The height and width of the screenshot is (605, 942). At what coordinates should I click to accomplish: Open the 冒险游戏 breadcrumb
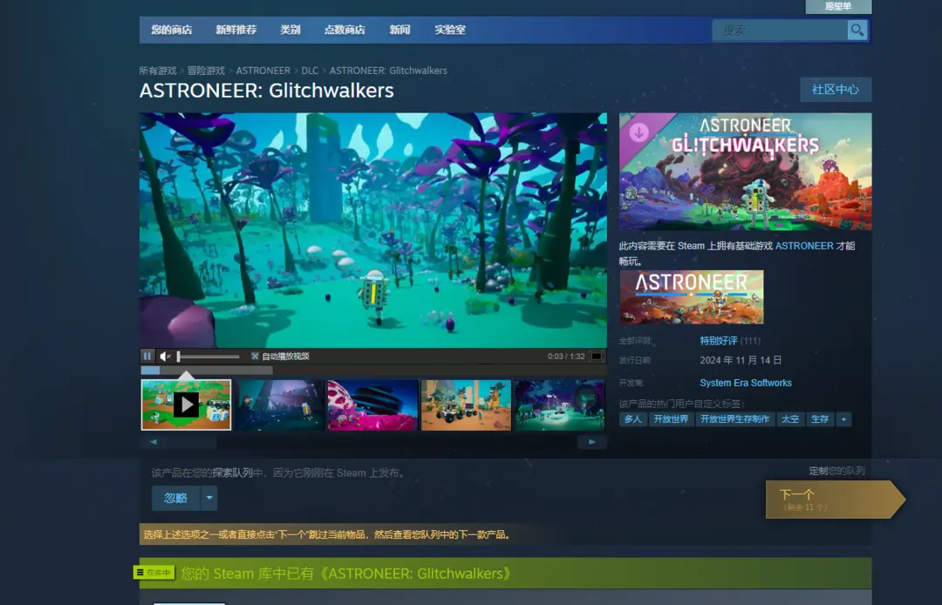tap(206, 71)
